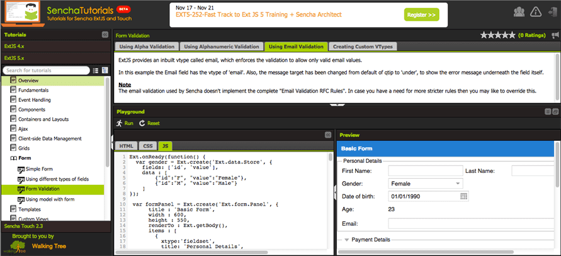Expand the ExtJS 5.x accordion section

click(56, 58)
